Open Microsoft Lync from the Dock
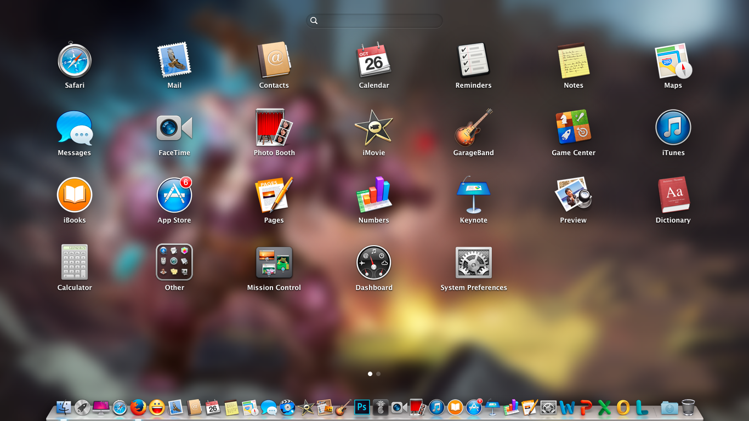Viewport: 749px width, 421px height. [x=642, y=407]
